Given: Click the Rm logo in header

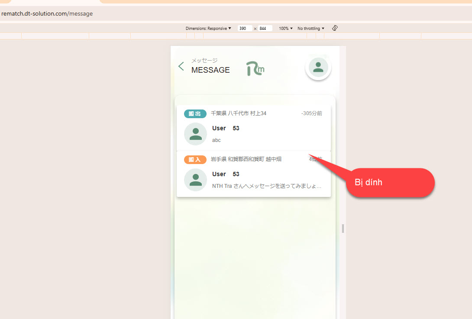Looking at the screenshot, I should [255, 68].
